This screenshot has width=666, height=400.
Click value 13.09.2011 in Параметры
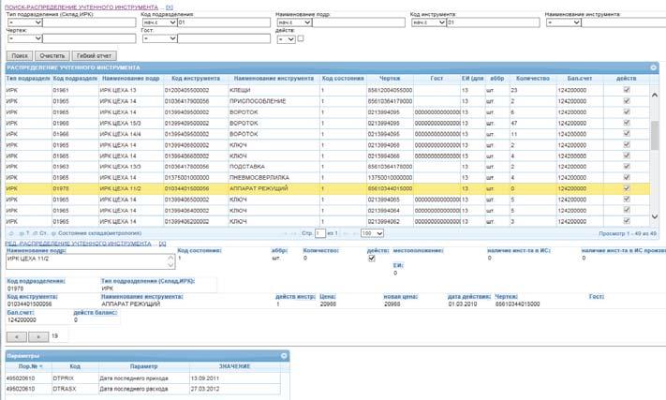(x=234, y=378)
